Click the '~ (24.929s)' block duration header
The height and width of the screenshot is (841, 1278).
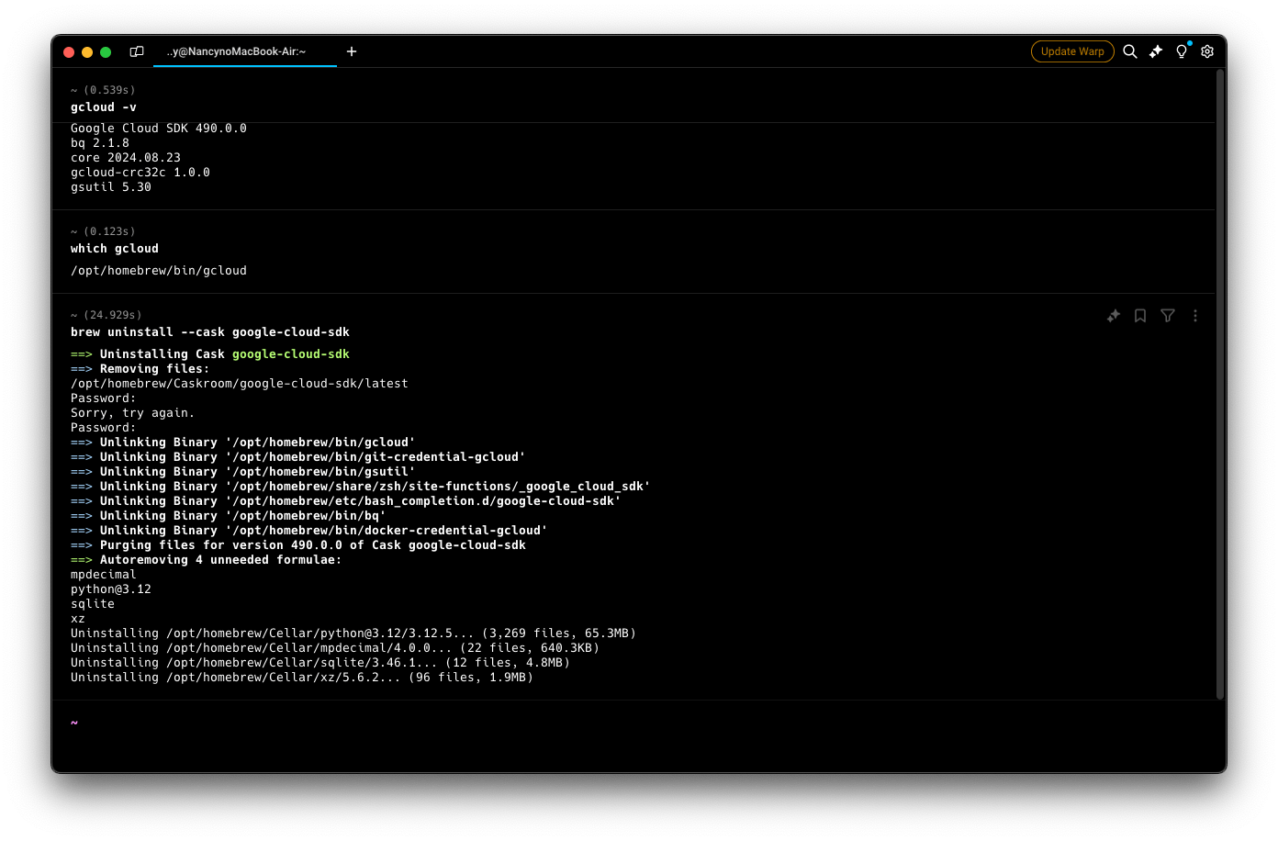(106, 315)
